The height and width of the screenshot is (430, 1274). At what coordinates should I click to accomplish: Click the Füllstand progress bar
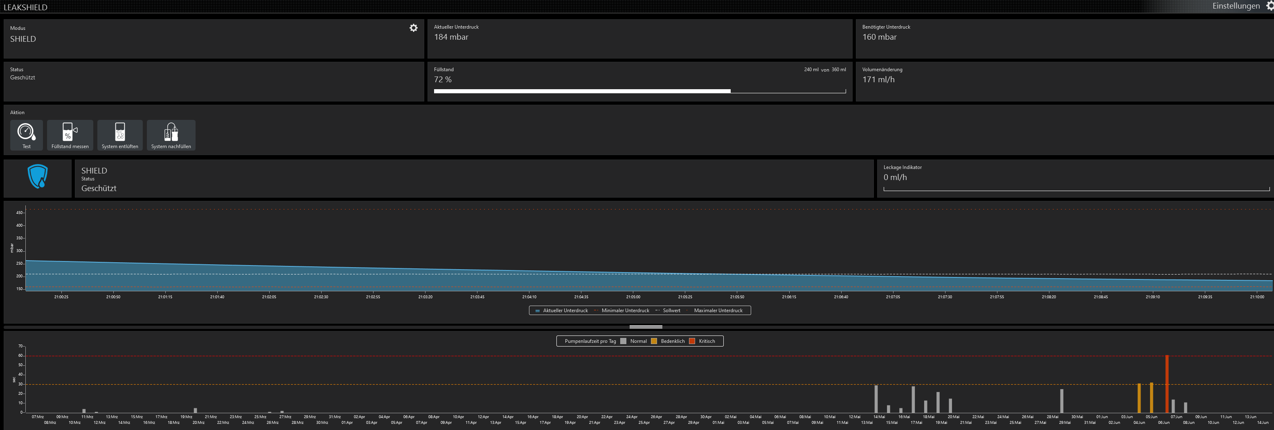tap(639, 91)
